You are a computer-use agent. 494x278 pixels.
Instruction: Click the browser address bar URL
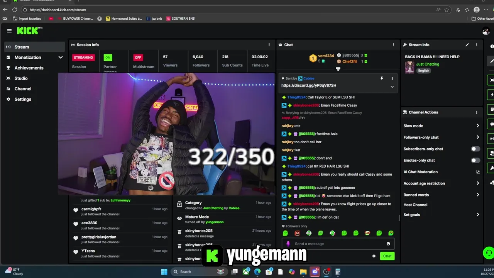[x=58, y=10]
